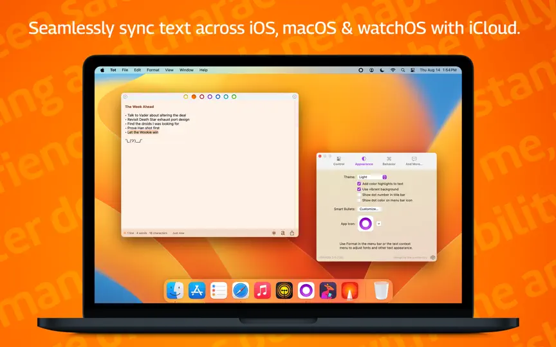Image resolution: width=556 pixels, height=347 pixels.
Task: Select the Appearance tab
Action: point(364,161)
